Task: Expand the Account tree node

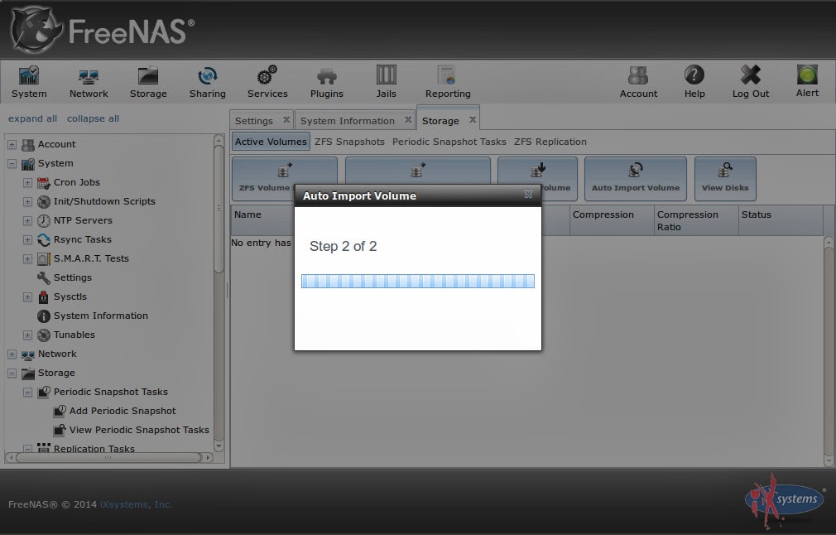Action: tap(12, 145)
